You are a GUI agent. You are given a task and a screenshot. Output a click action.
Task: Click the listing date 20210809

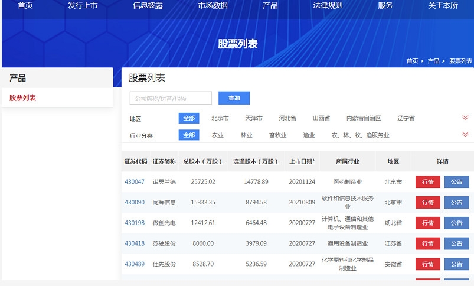click(x=302, y=202)
